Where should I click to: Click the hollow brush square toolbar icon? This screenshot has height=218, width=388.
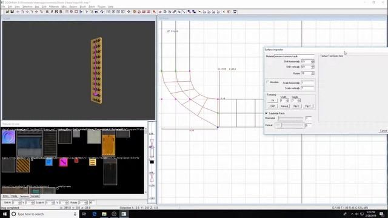(x=76, y=12)
